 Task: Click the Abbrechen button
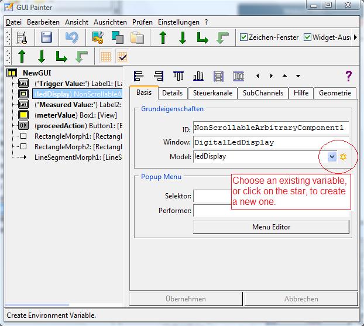click(301, 298)
